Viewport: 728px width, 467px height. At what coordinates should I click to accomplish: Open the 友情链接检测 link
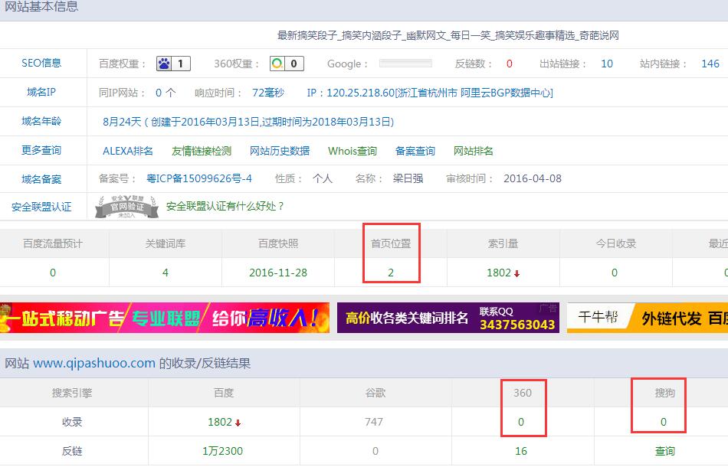tap(202, 151)
